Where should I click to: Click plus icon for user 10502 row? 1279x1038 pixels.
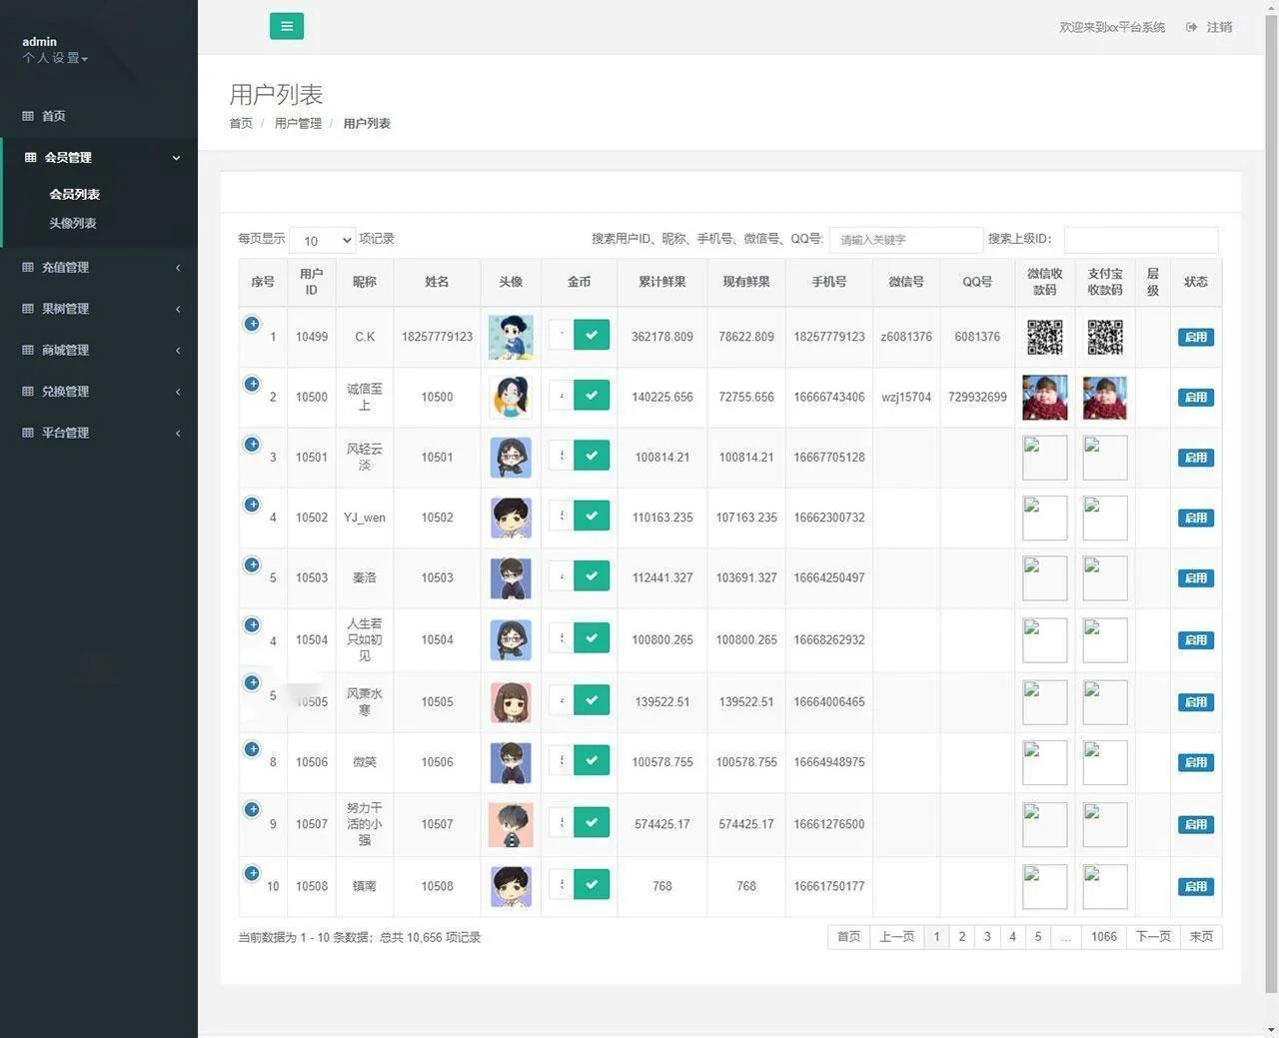[x=252, y=505]
